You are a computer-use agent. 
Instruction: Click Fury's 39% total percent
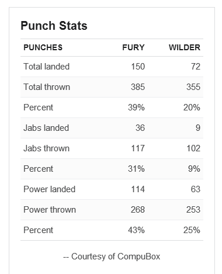pyautogui.click(x=136, y=107)
